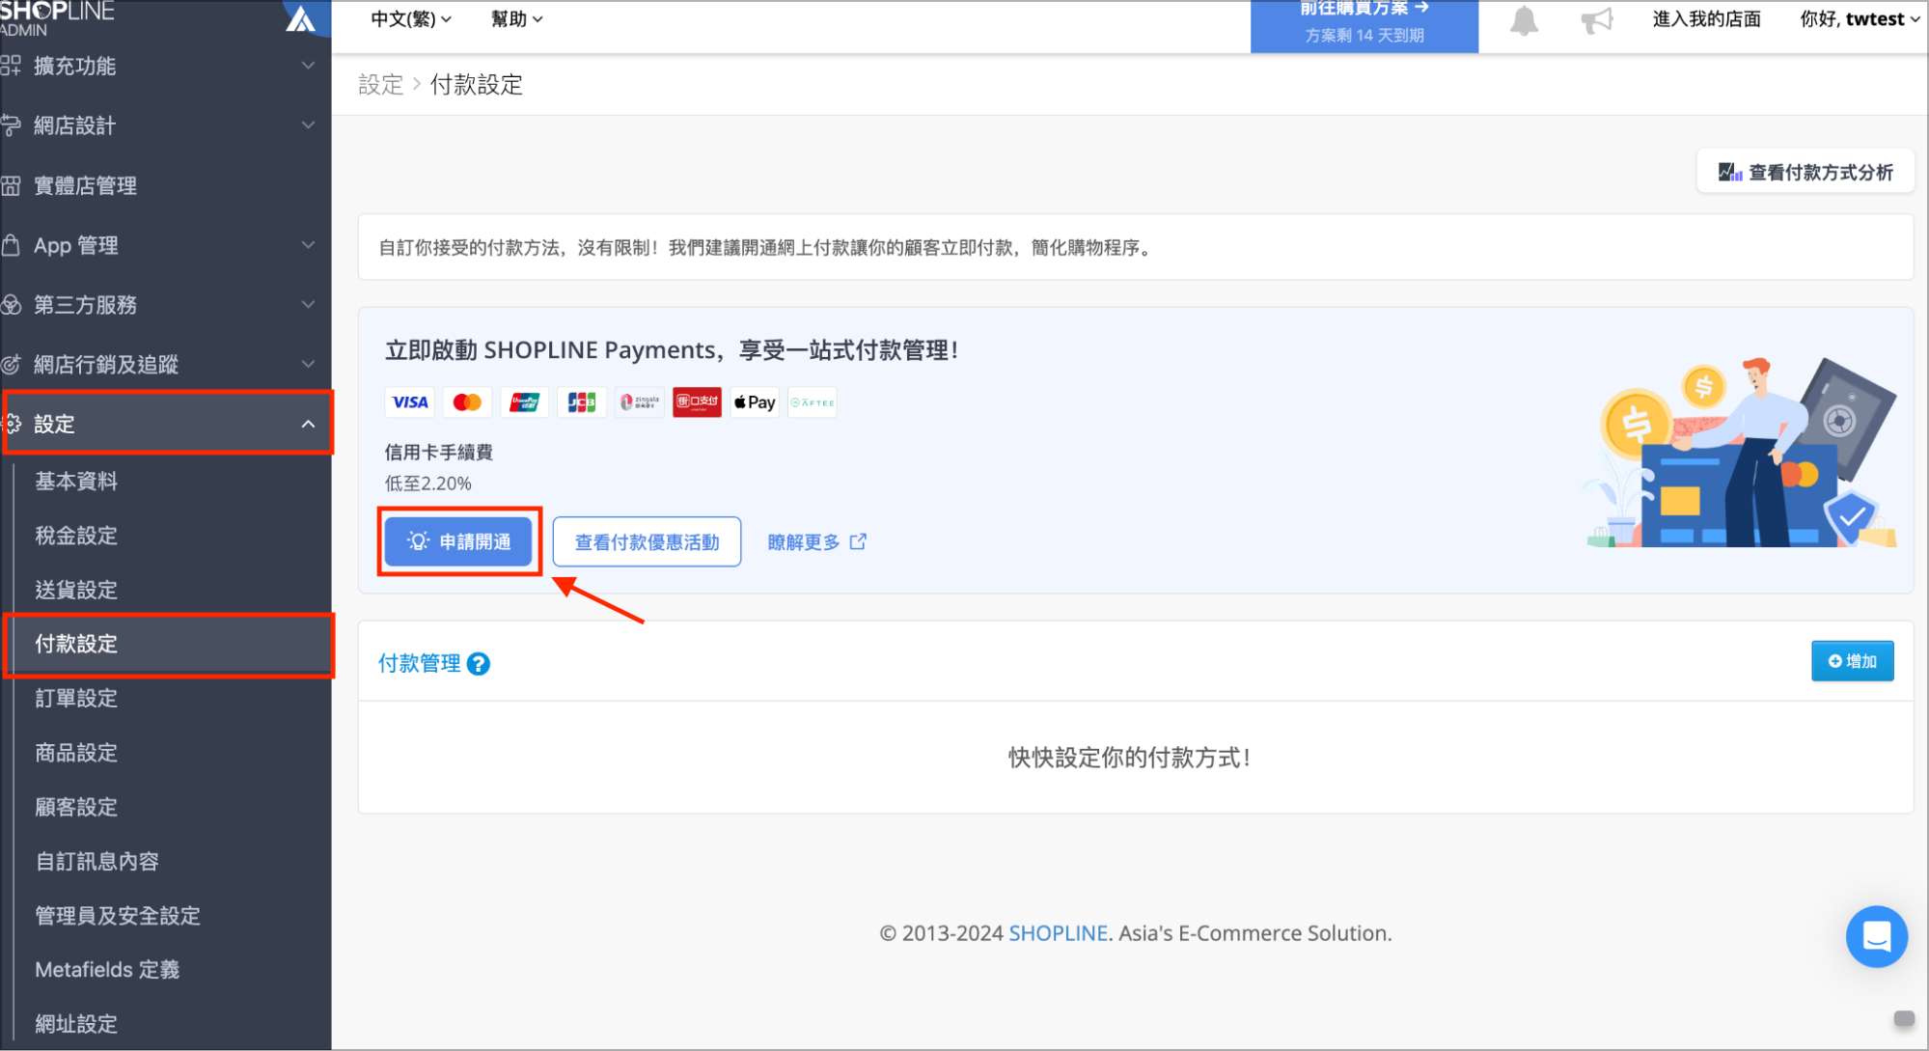
Task: Click the 網店設計 paint roller icon
Action: [x=11, y=125]
